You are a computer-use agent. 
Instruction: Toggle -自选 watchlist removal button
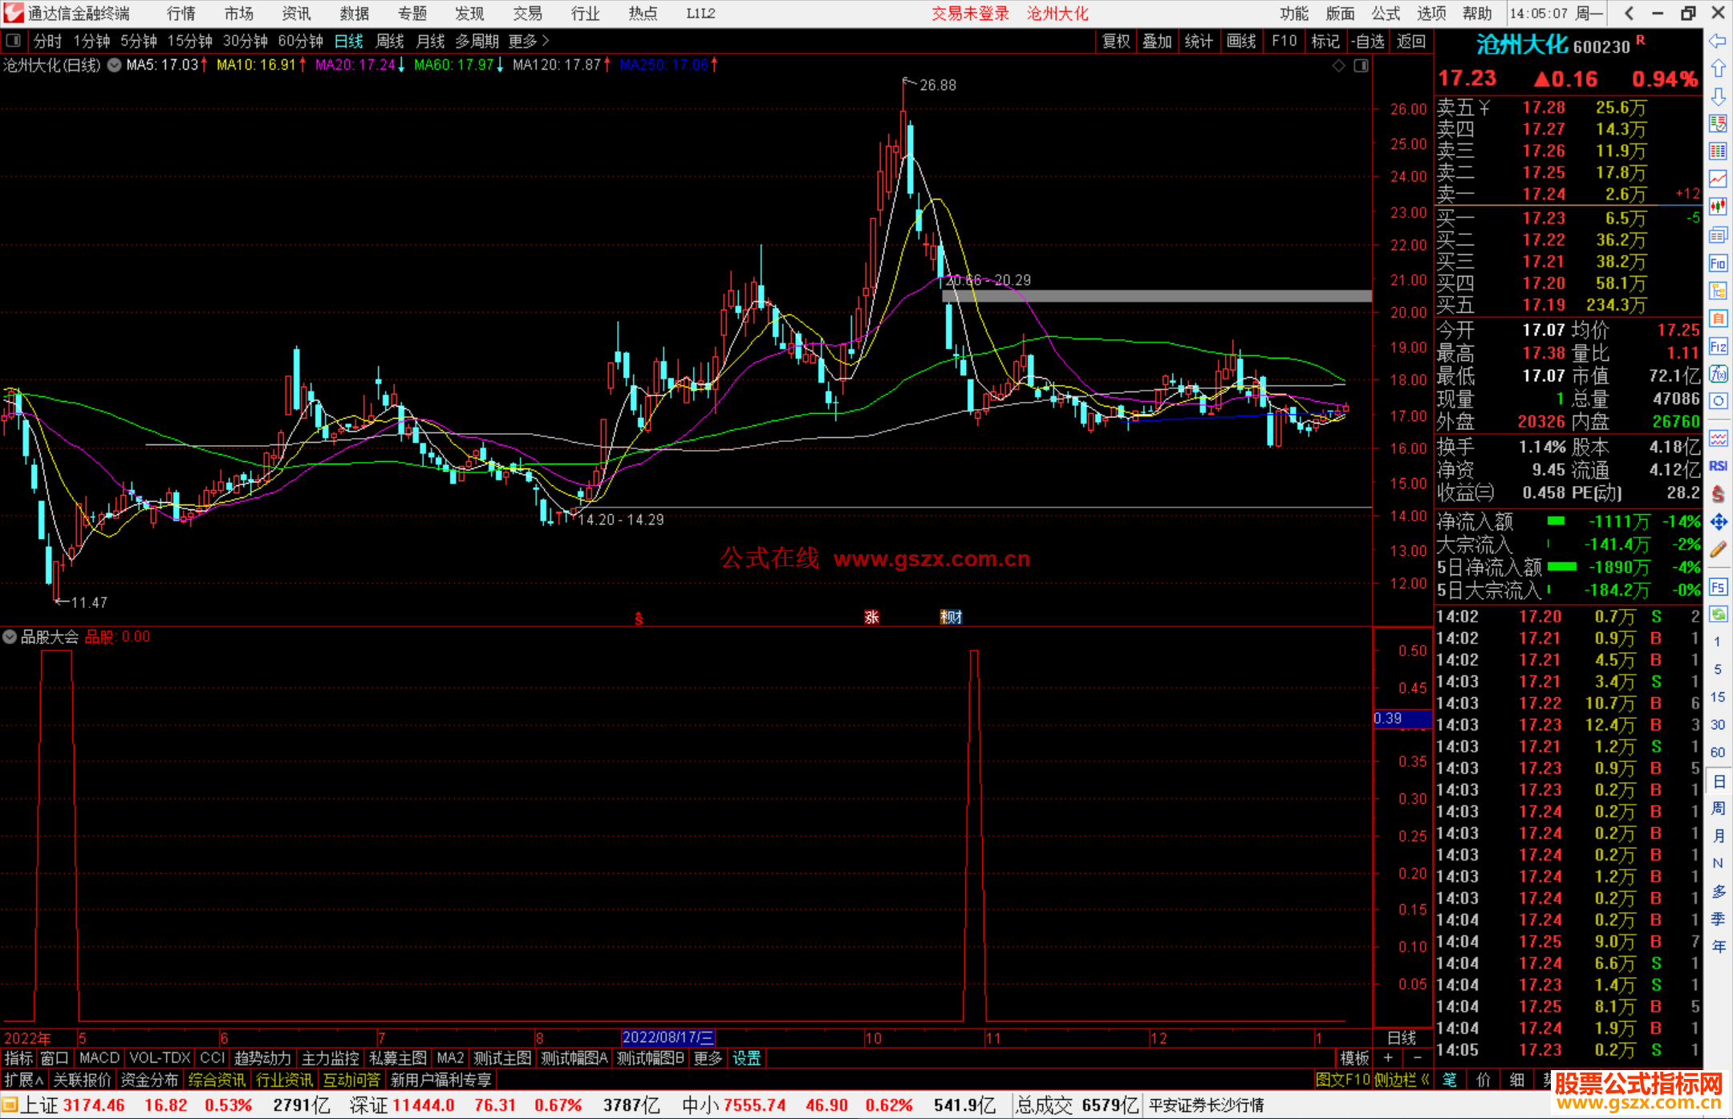[x=1367, y=41]
